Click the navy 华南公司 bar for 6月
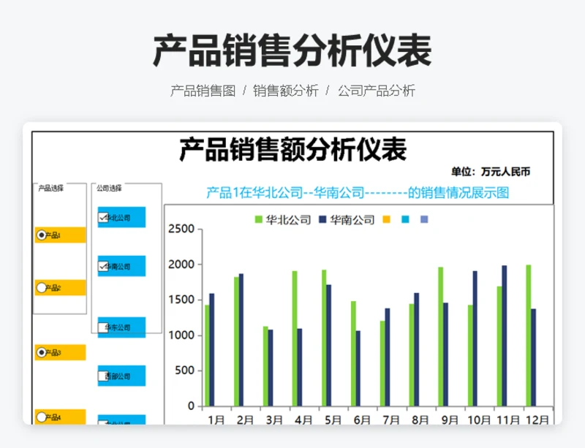The width and height of the screenshot is (585, 448). 358,368
